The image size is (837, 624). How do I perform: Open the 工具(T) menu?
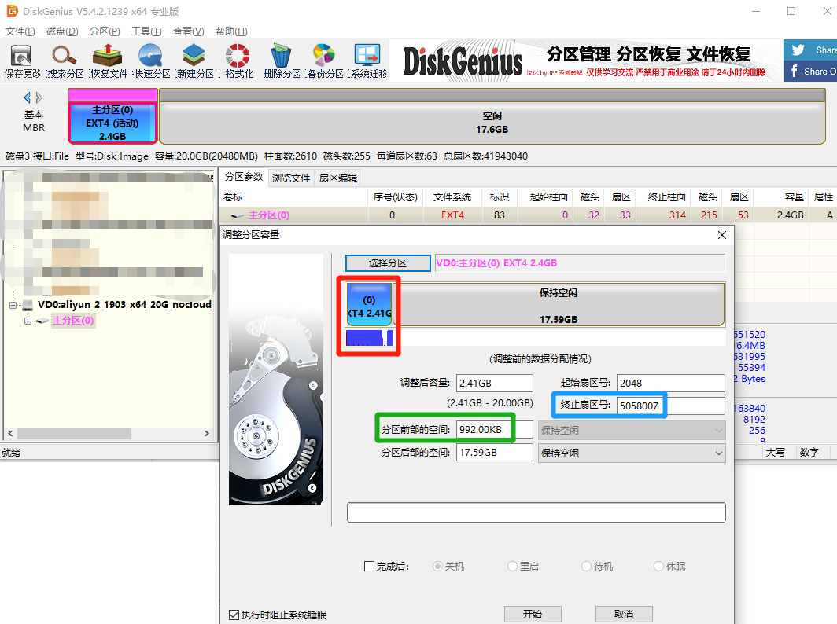(147, 31)
